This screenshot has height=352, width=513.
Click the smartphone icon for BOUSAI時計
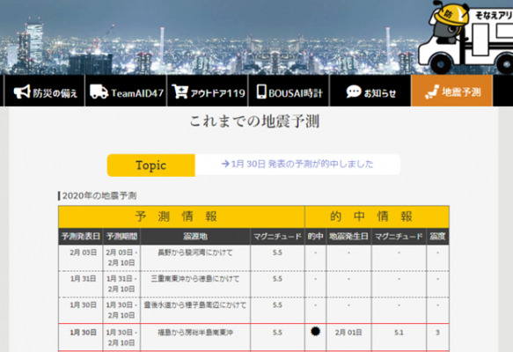pos(261,92)
